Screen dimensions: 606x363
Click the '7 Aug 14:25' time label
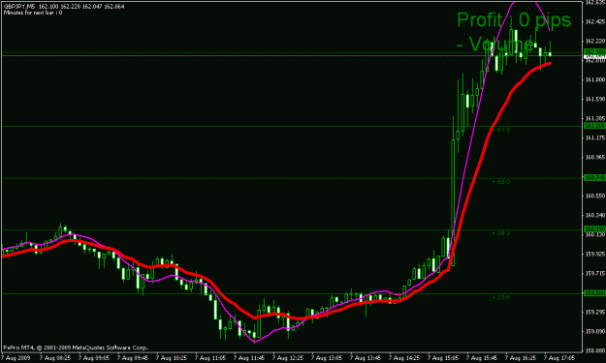404,358
